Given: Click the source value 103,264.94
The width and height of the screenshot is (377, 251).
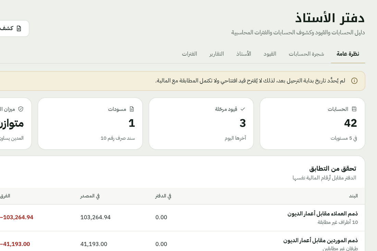Looking at the screenshot, I should tap(96, 217).
